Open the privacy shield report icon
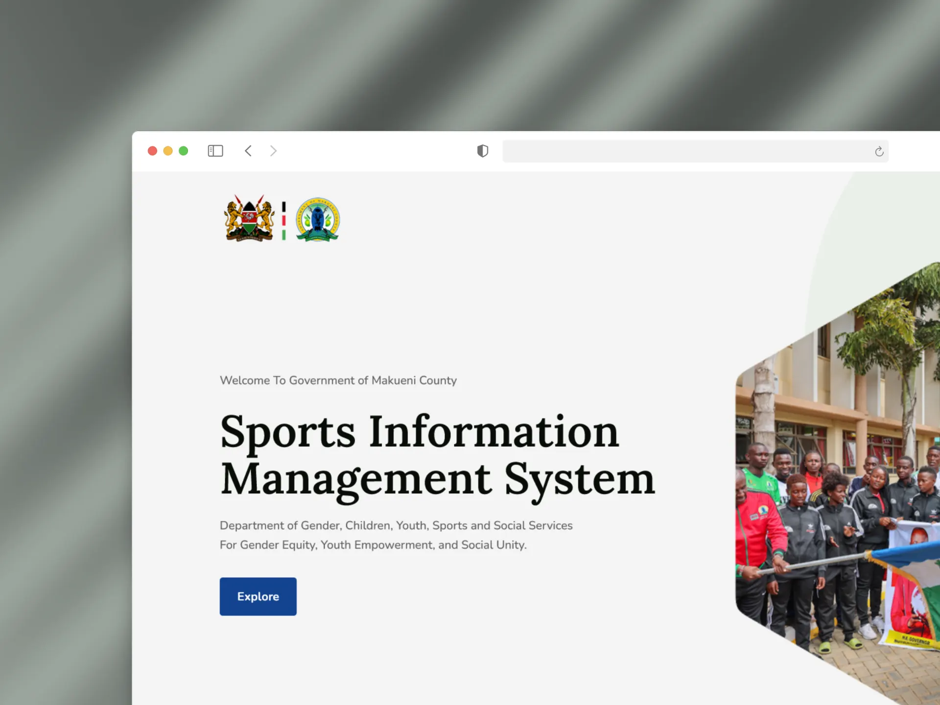 [x=482, y=151]
